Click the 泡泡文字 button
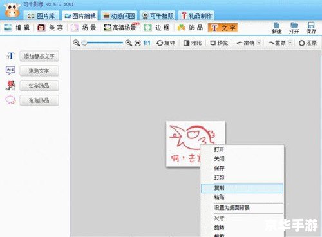322x237 pixels. [x=39, y=71]
